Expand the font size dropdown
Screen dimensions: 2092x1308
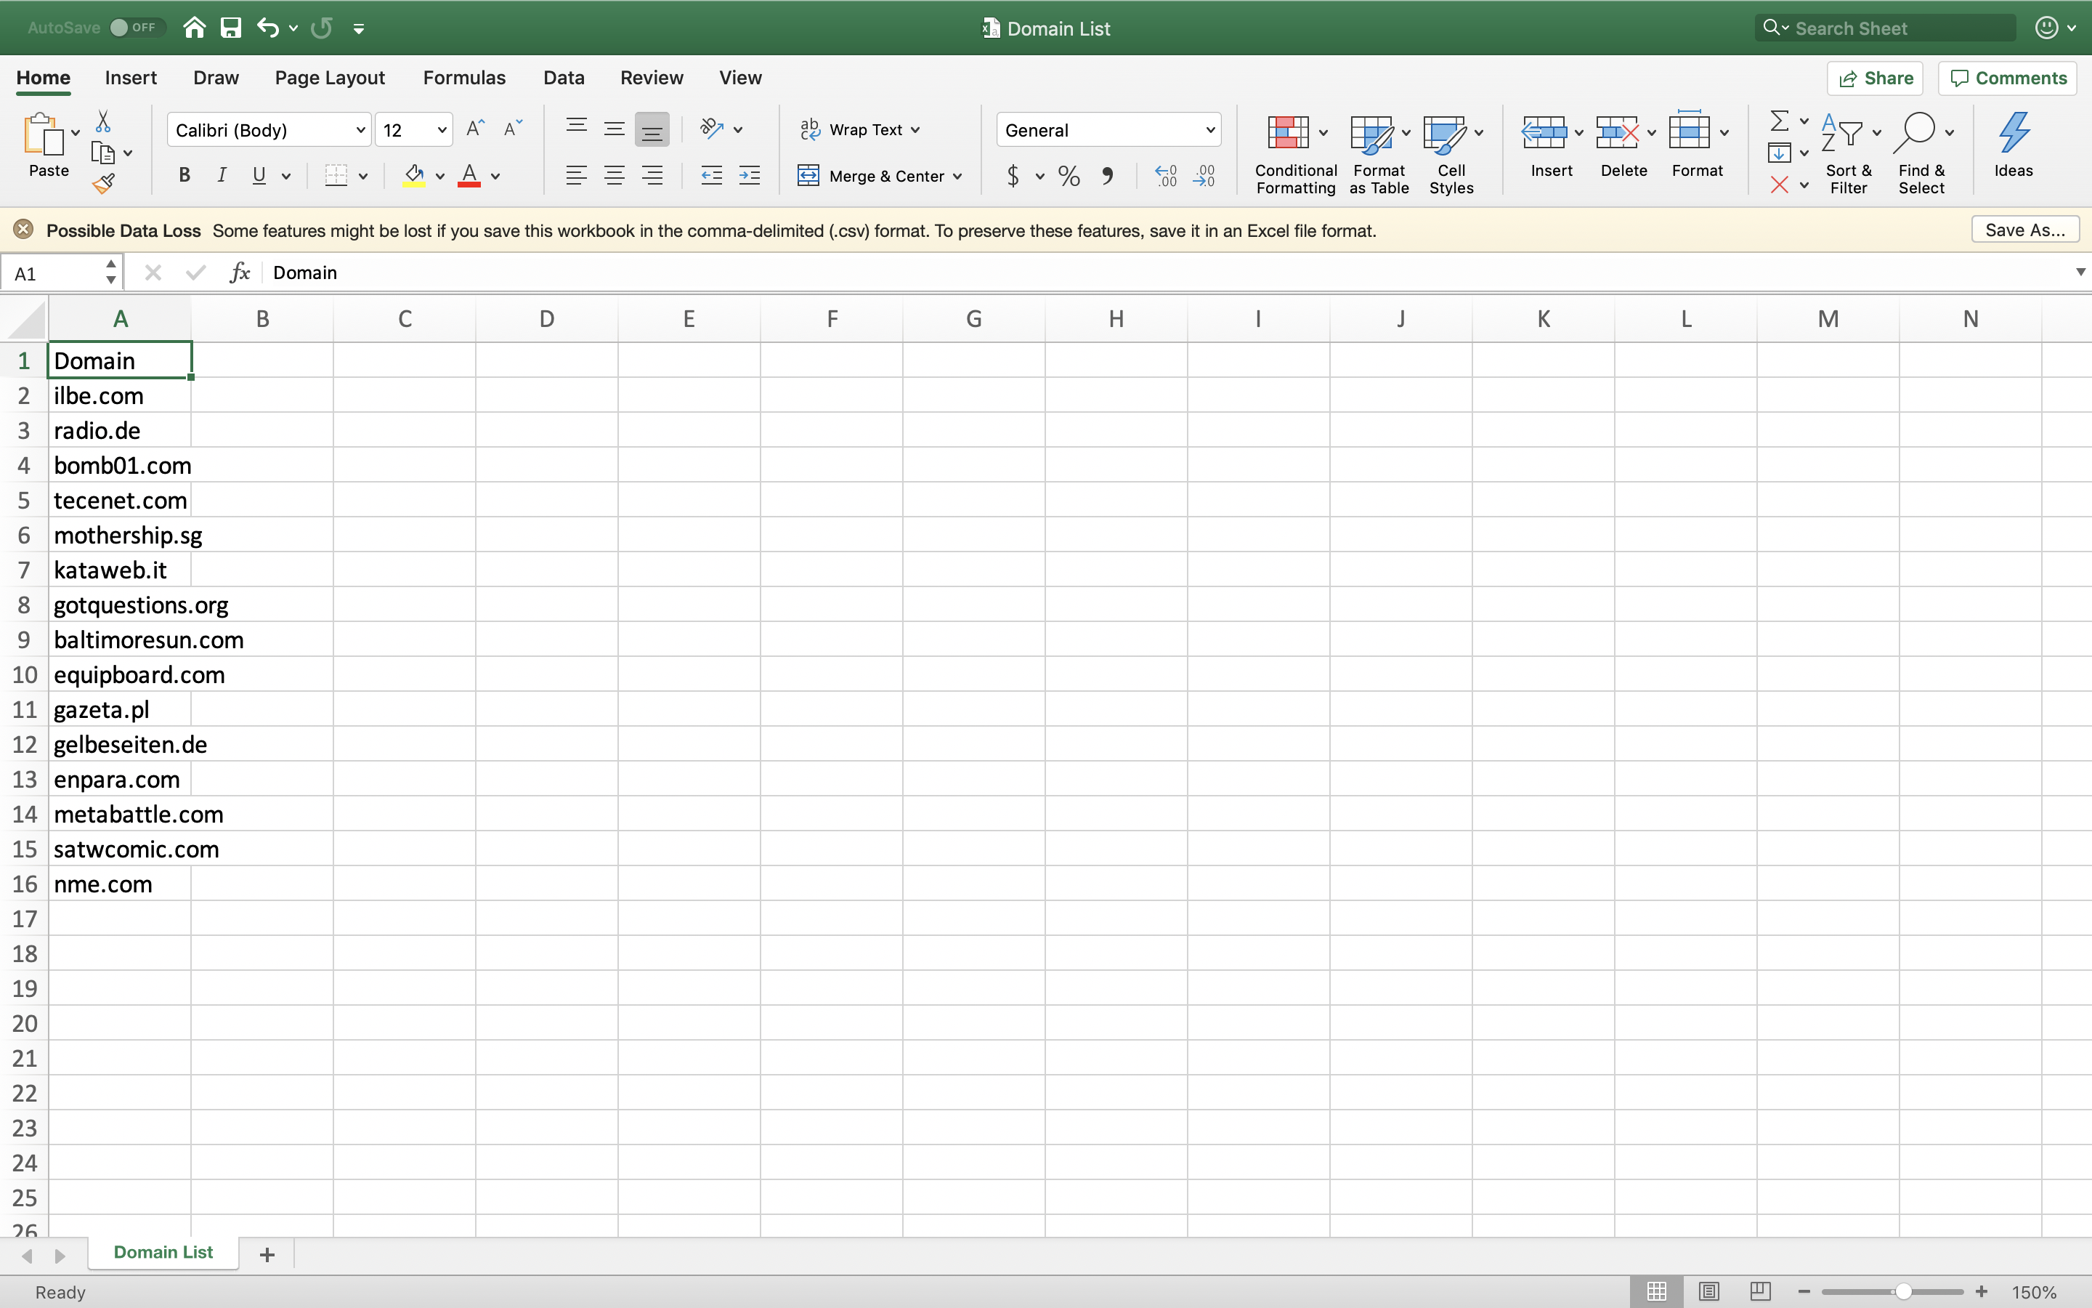tap(442, 128)
